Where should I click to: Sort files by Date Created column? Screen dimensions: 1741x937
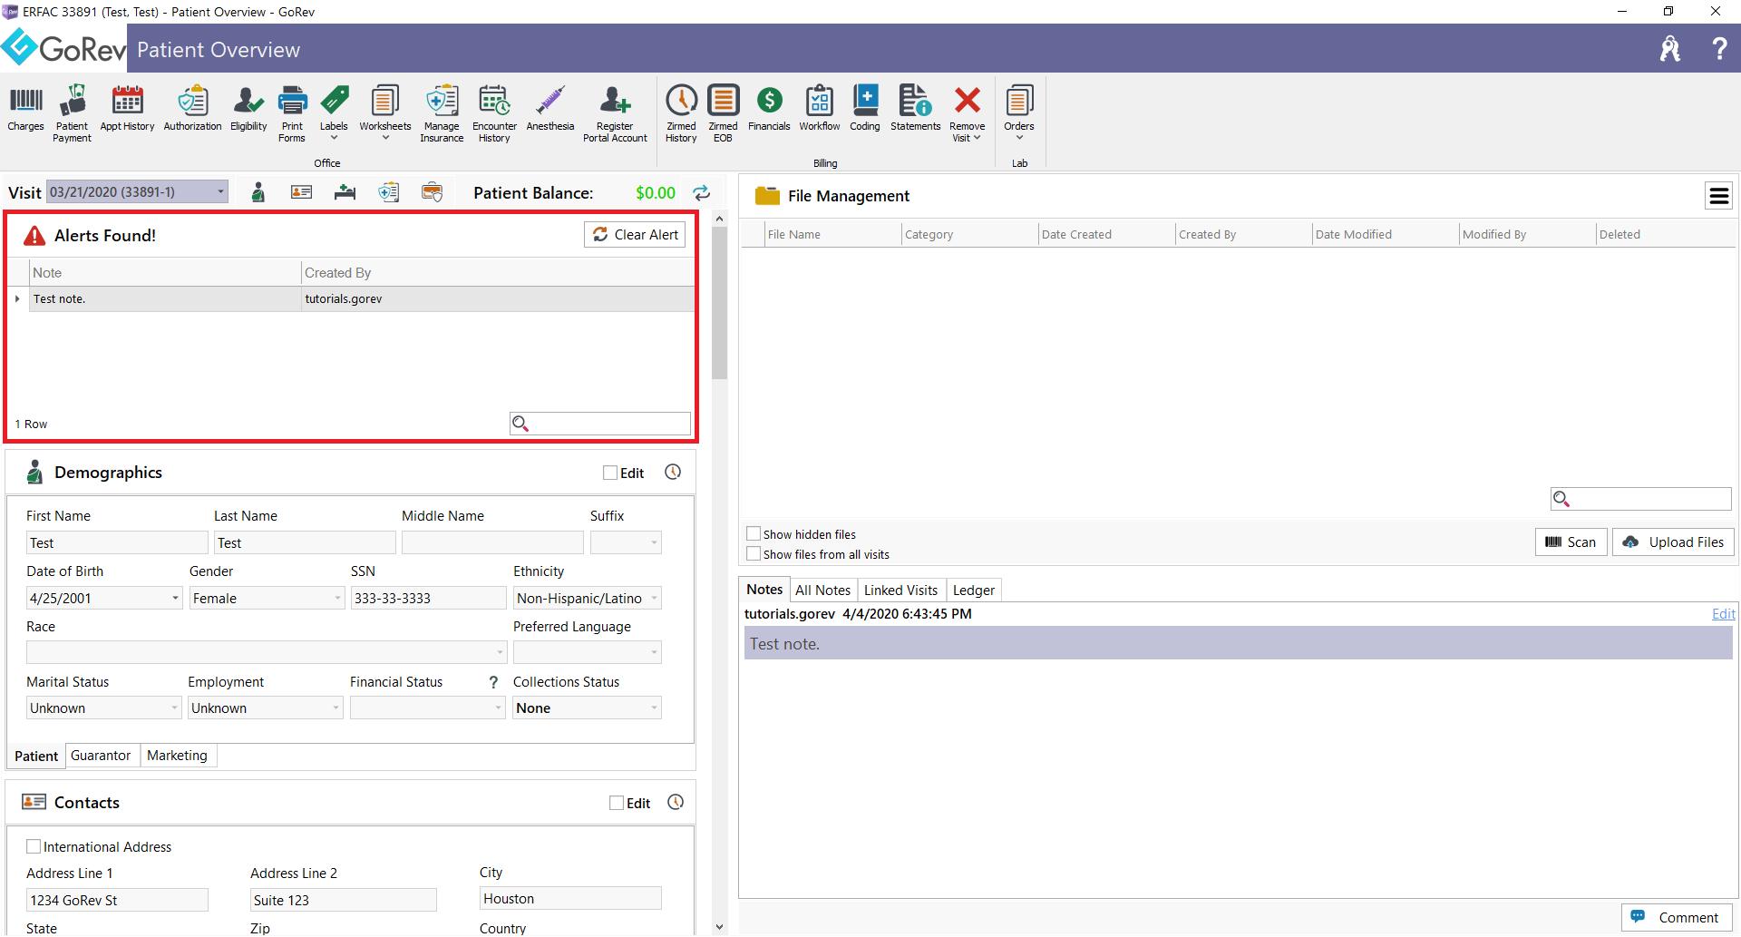tap(1076, 234)
